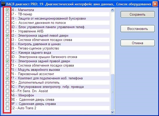
Task: Enable Контроль давления в шинах checkbox
Action: tap(7, 44)
